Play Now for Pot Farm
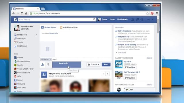The height and width of the screenshot is (103, 184). pos(130,67)
